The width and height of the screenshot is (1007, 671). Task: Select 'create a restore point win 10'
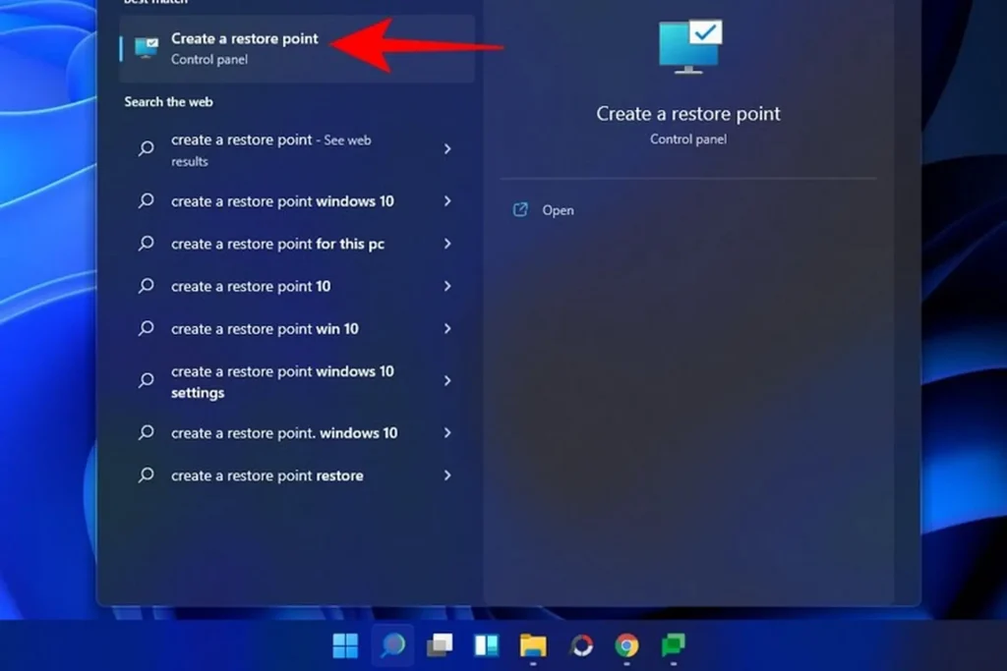point(297,328)
